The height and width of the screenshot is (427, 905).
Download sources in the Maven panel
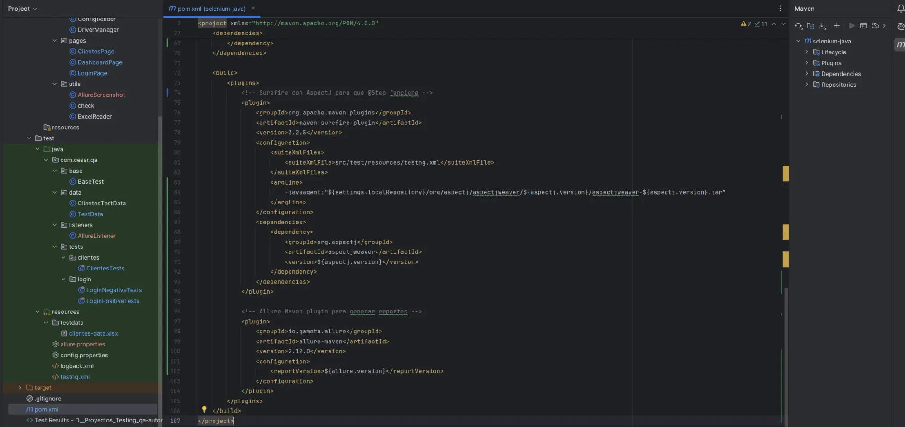point(822,26)
